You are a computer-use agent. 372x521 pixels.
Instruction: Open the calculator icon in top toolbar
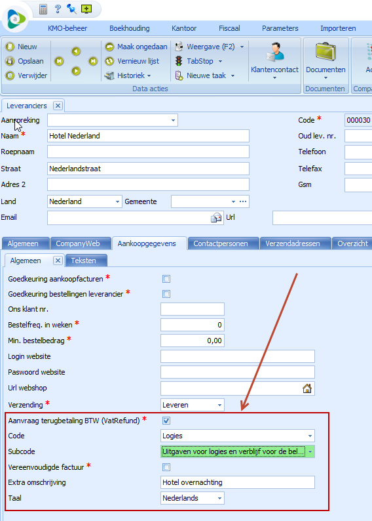pyautogui.click(x=43, y=9)
